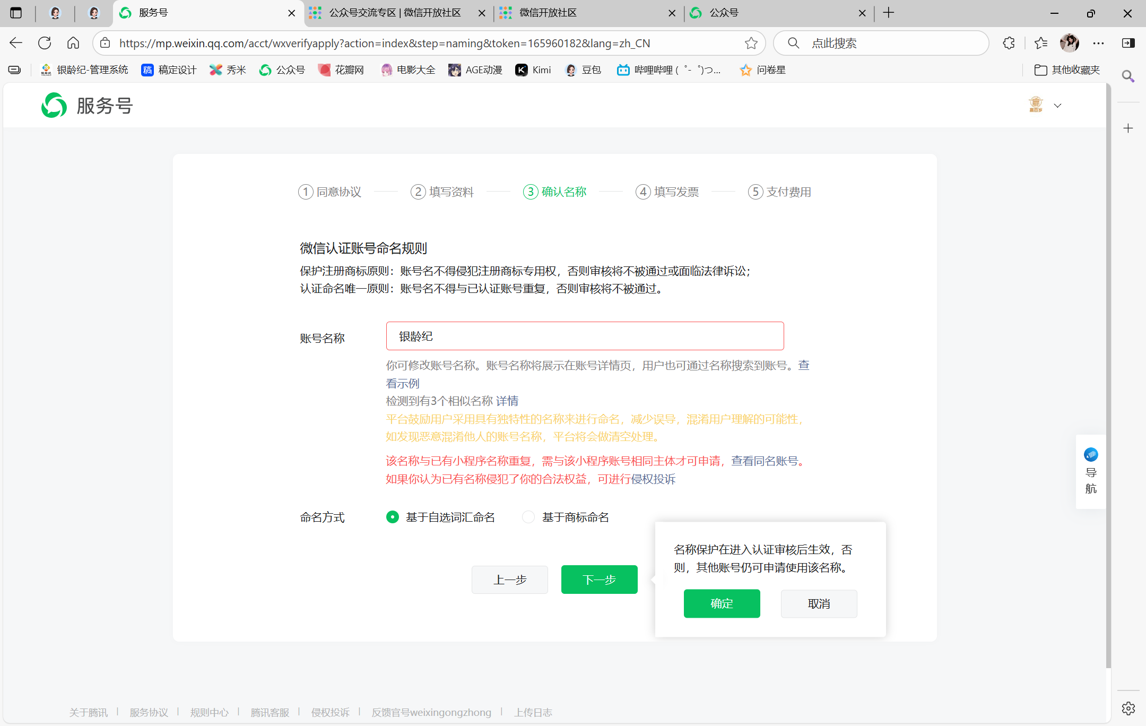Open 详情 link for similar names

[x=507, y=401]
